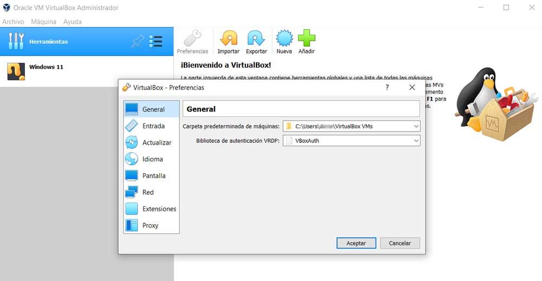
Task: Click the Extensiones icon
Action: coord(131,209)
